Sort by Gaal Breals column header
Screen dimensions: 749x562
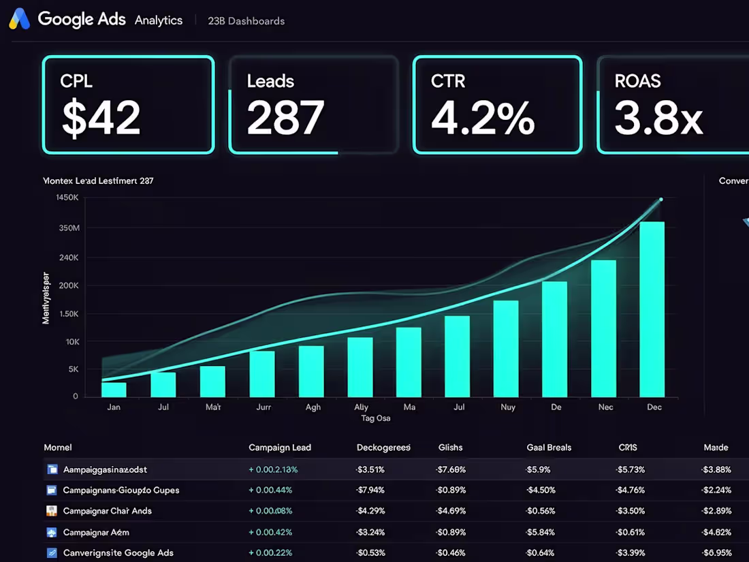tap(549, 448)
